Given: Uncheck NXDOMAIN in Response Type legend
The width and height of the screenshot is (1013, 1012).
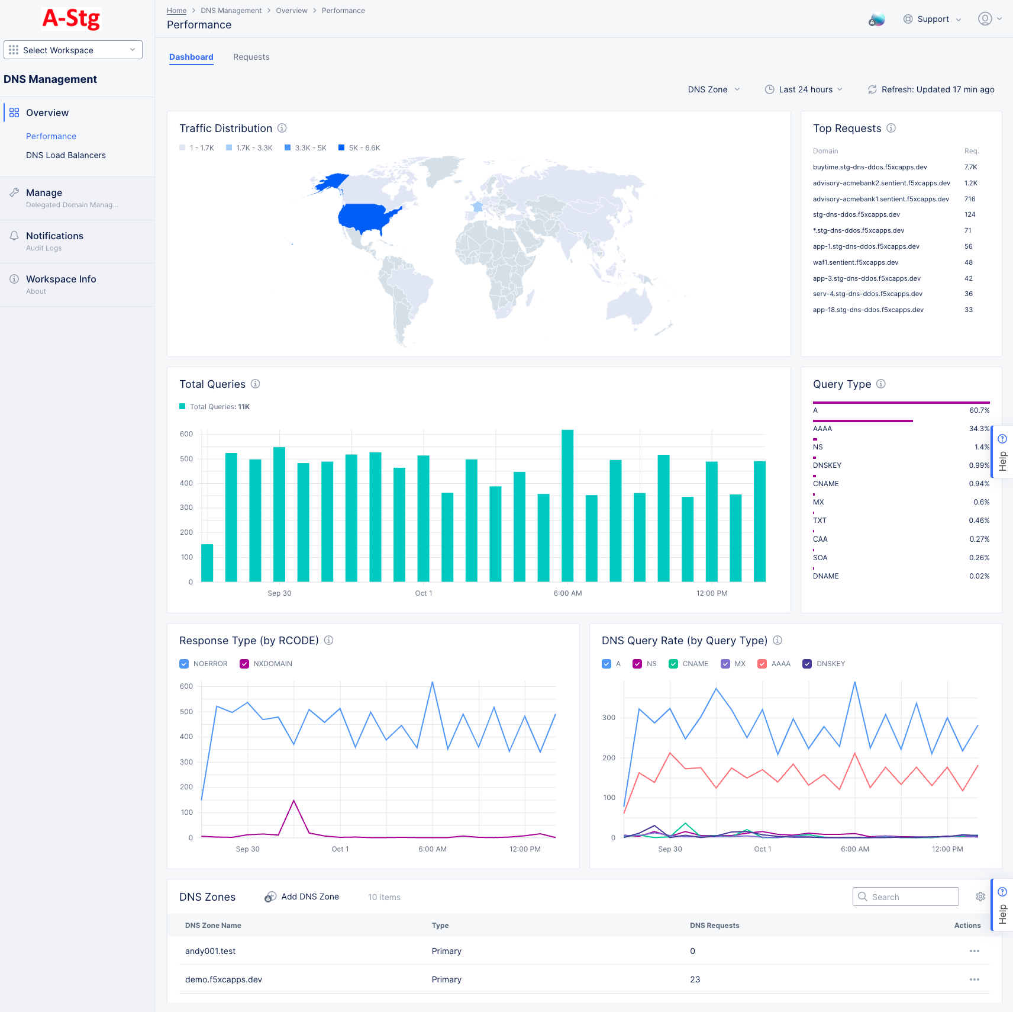Looking at the screenshot, I should [244, 663].
